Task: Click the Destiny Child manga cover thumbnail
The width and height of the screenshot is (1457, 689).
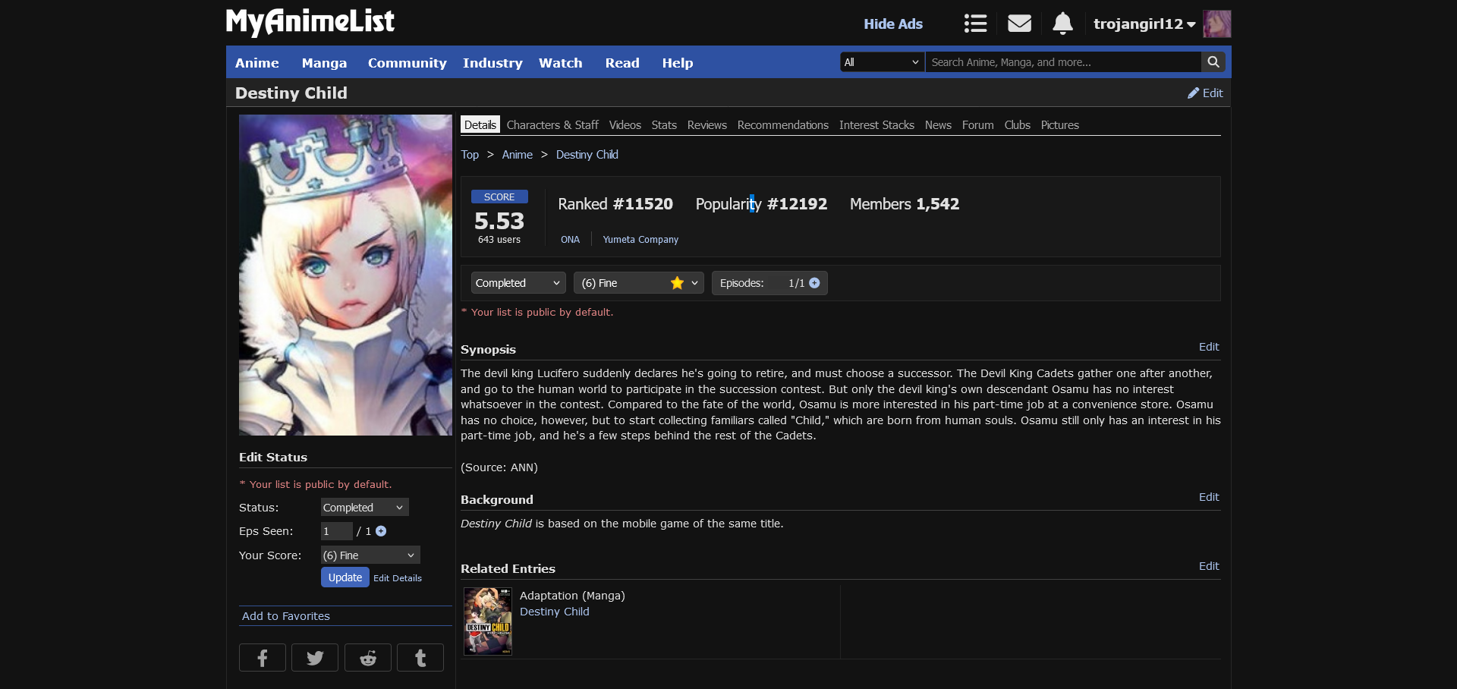Action: point(488,621)
